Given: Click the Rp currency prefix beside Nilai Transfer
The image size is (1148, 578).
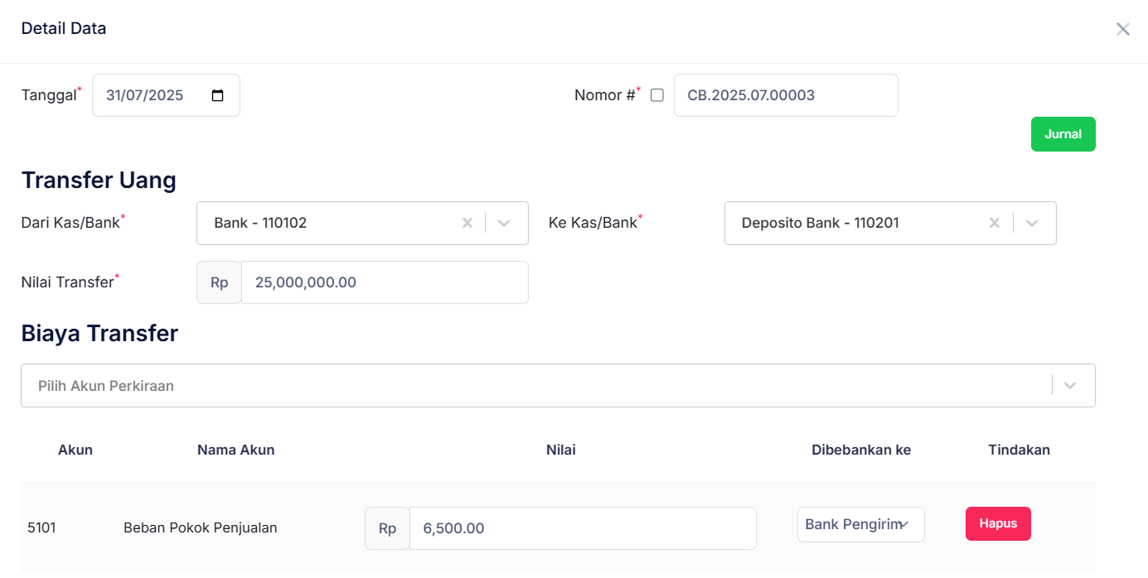Looking at the screenshot, I should pyautogui.click(x=218, y=282).
